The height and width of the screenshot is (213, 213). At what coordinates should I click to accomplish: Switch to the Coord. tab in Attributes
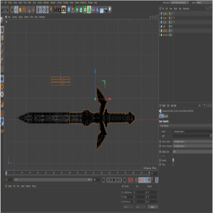coord(166,116)
